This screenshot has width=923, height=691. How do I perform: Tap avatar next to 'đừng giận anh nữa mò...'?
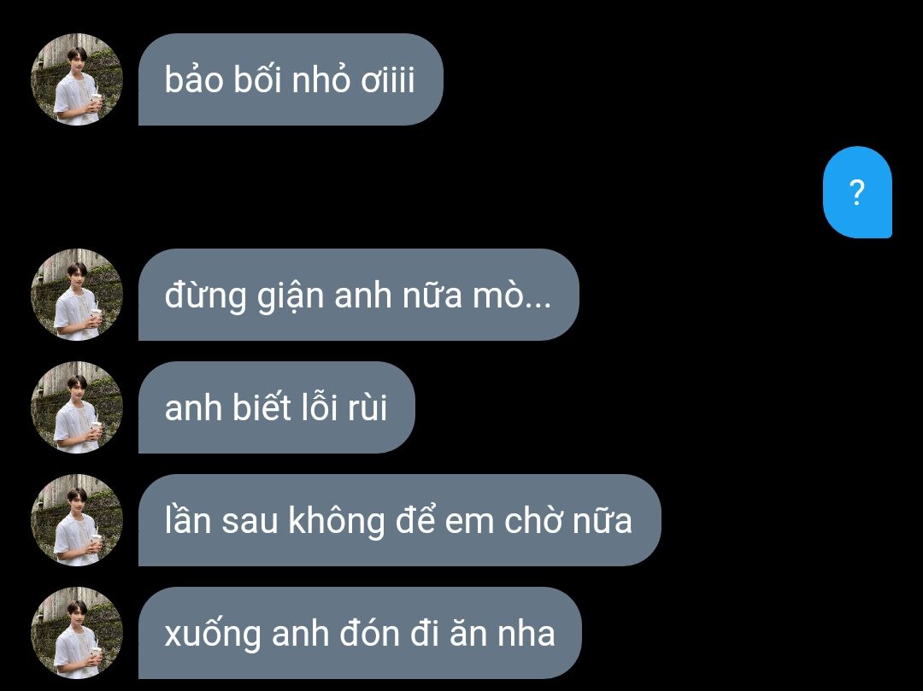tap(77, 295)
